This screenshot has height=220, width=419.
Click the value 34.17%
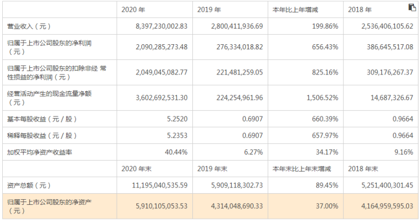[x=327, y=152]
